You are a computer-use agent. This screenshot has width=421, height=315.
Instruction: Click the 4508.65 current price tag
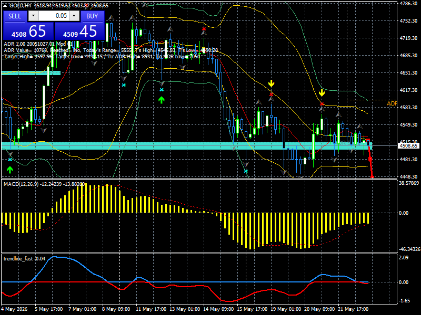[408, 146]
